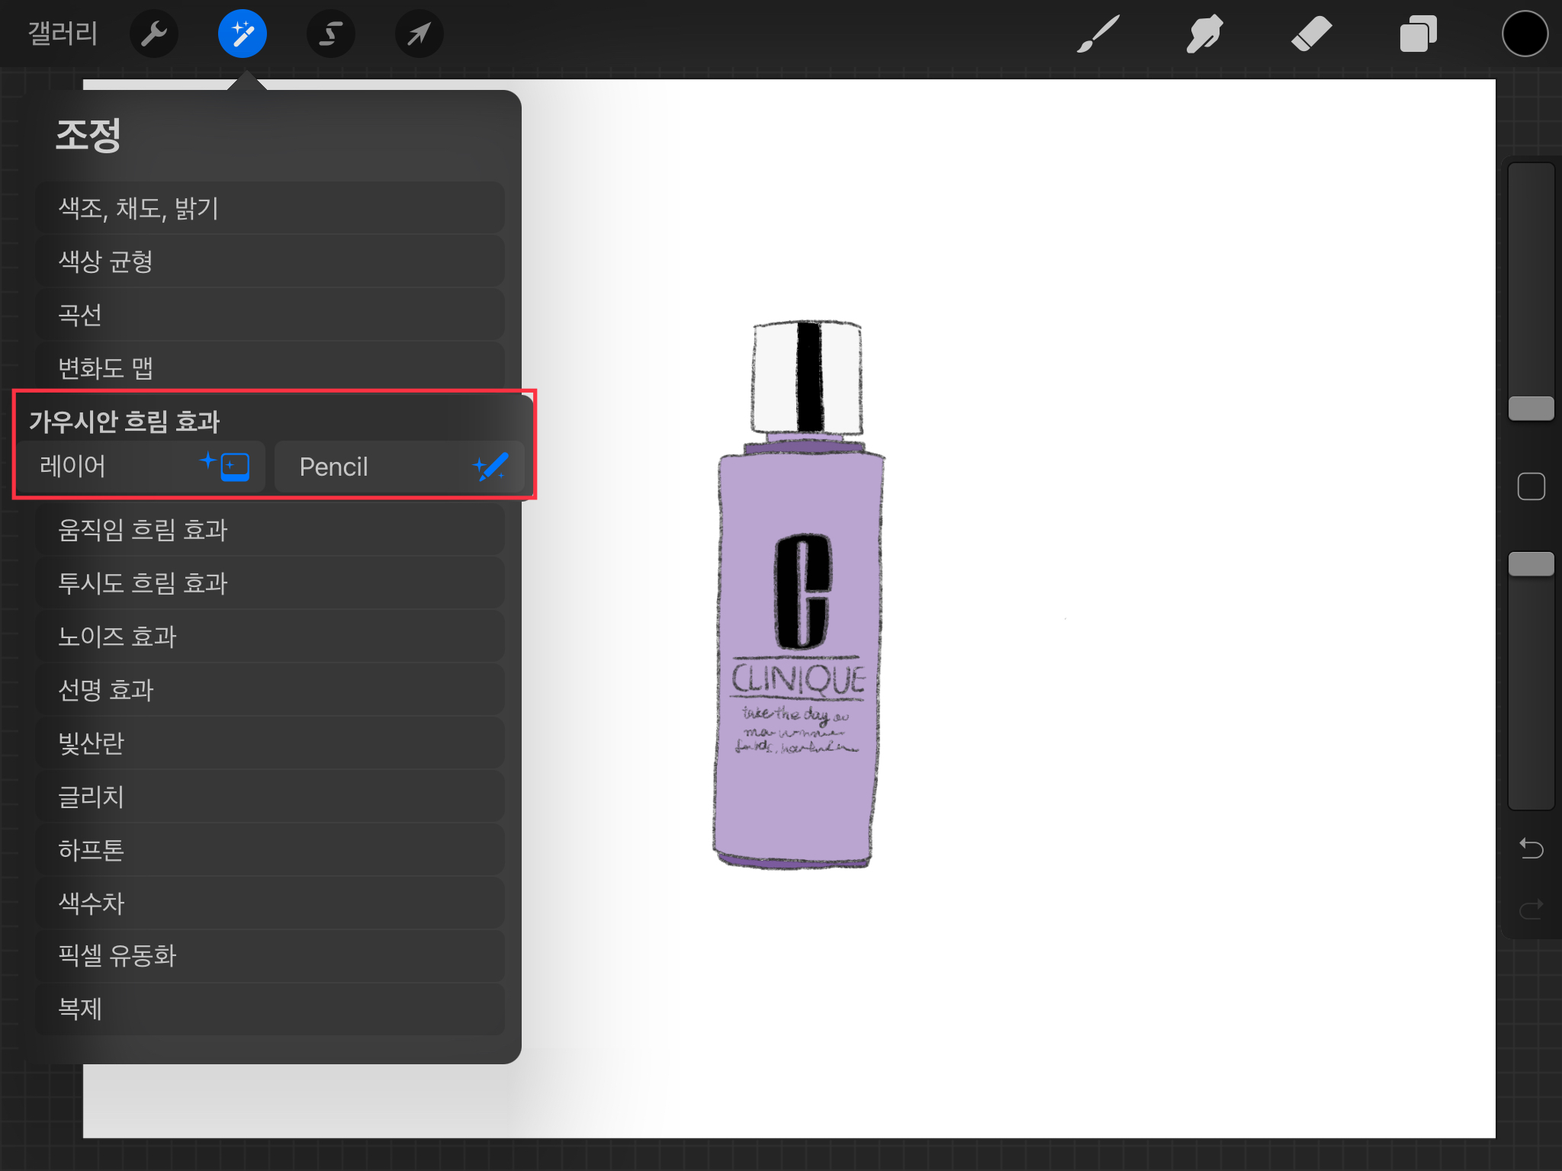The height and width of the screenshot is (1171, 1562).
Task: Select the Eraser tool
Action: click(1311, 34)
